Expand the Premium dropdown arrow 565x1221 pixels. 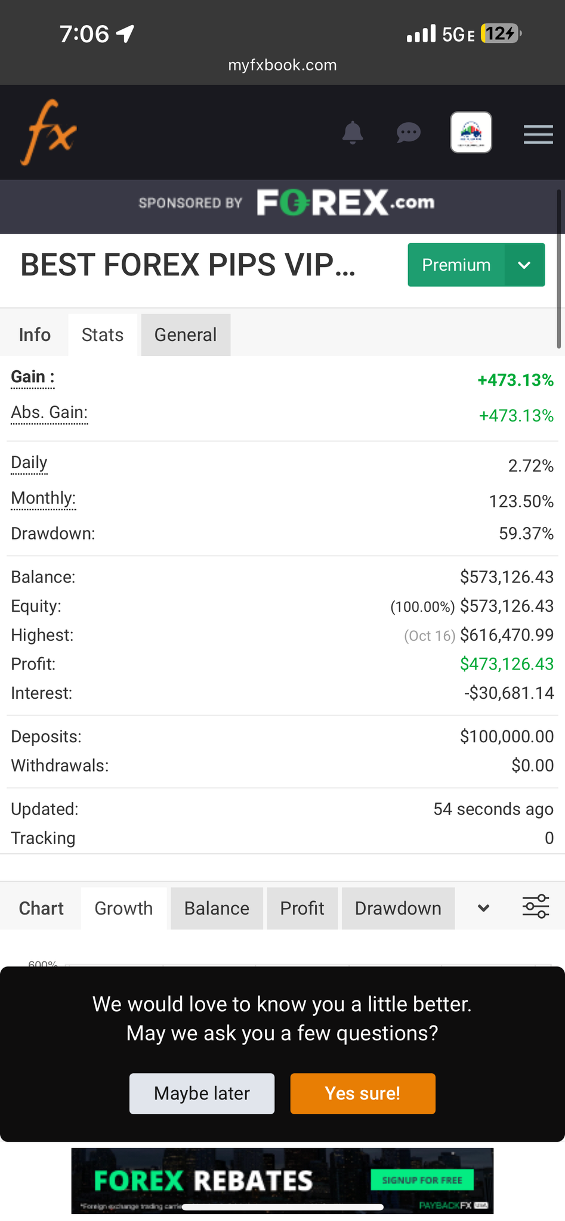(524, 265)
